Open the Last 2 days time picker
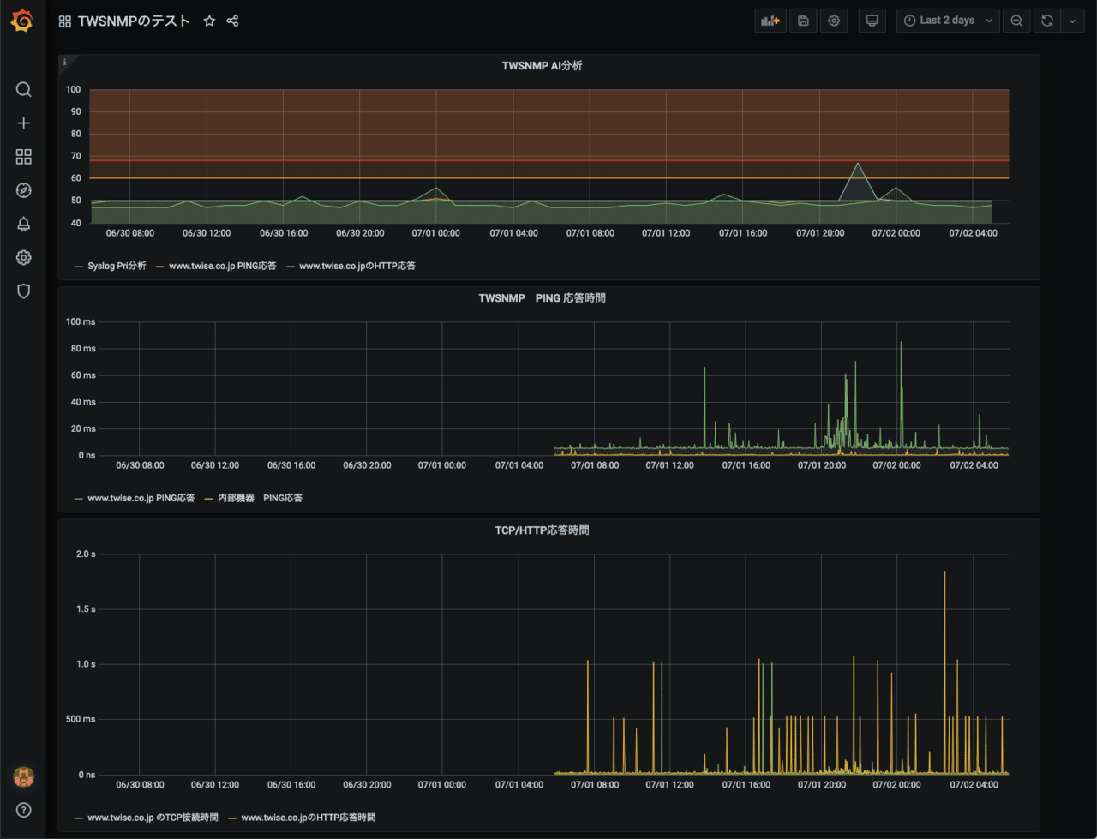Viewport: 1097px width, 839px height. pyautogui.click(x=948, y=21)
